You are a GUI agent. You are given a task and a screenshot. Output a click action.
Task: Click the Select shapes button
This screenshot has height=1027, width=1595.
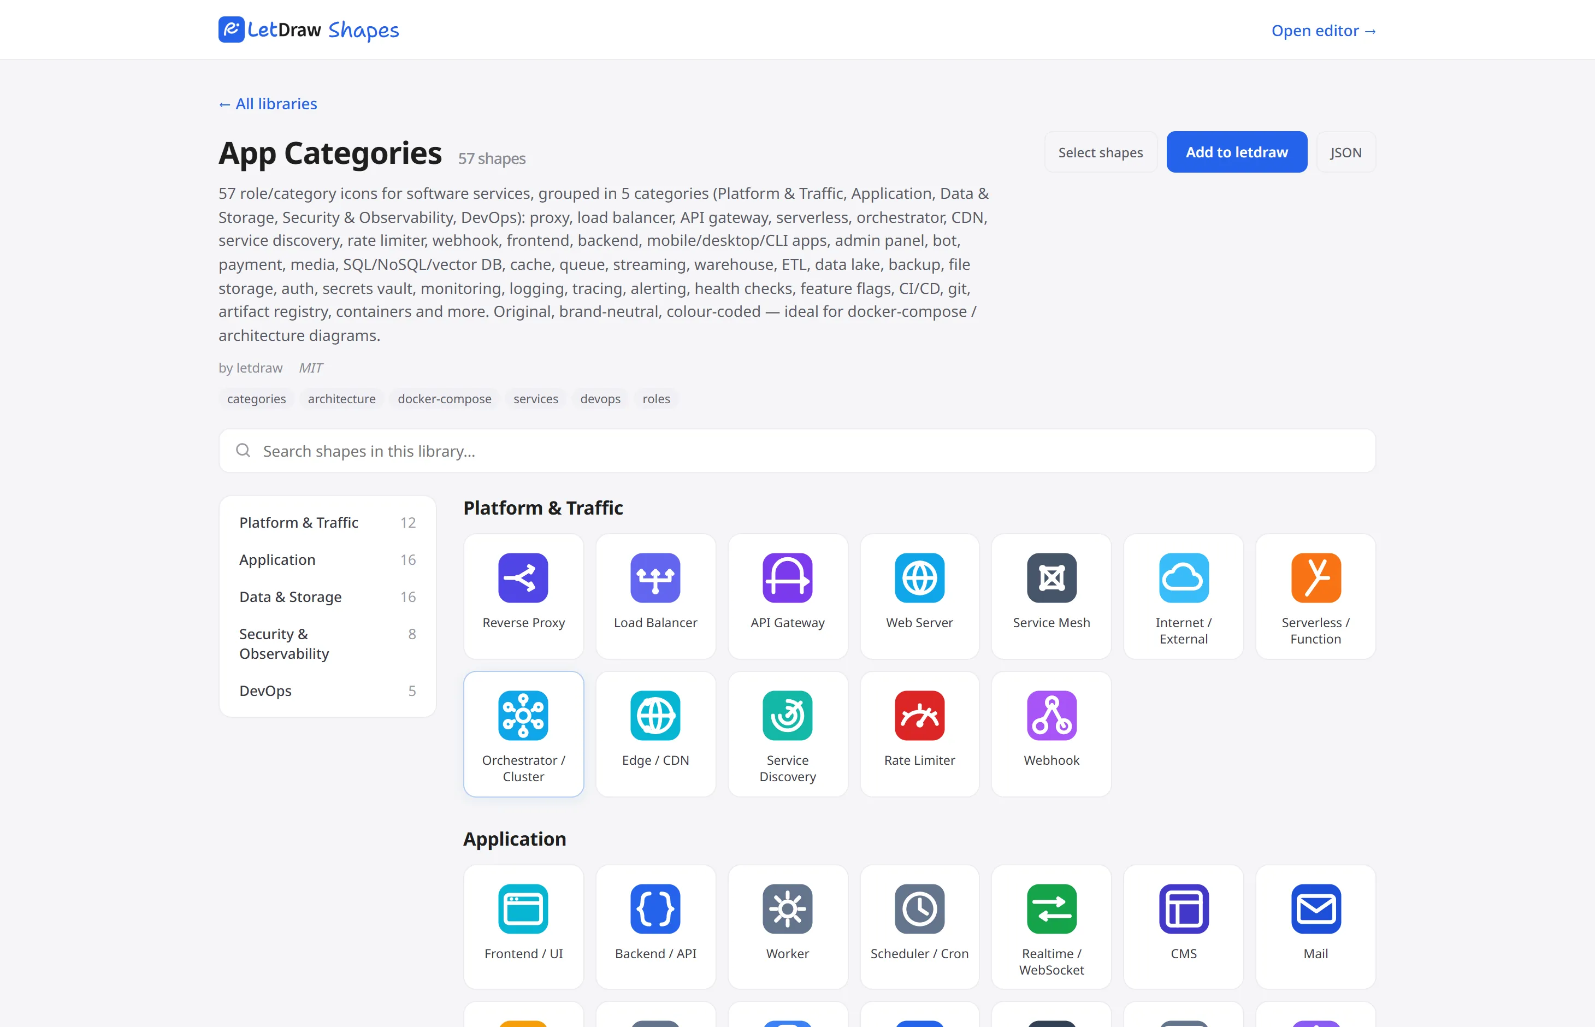tap(1100, 153)
